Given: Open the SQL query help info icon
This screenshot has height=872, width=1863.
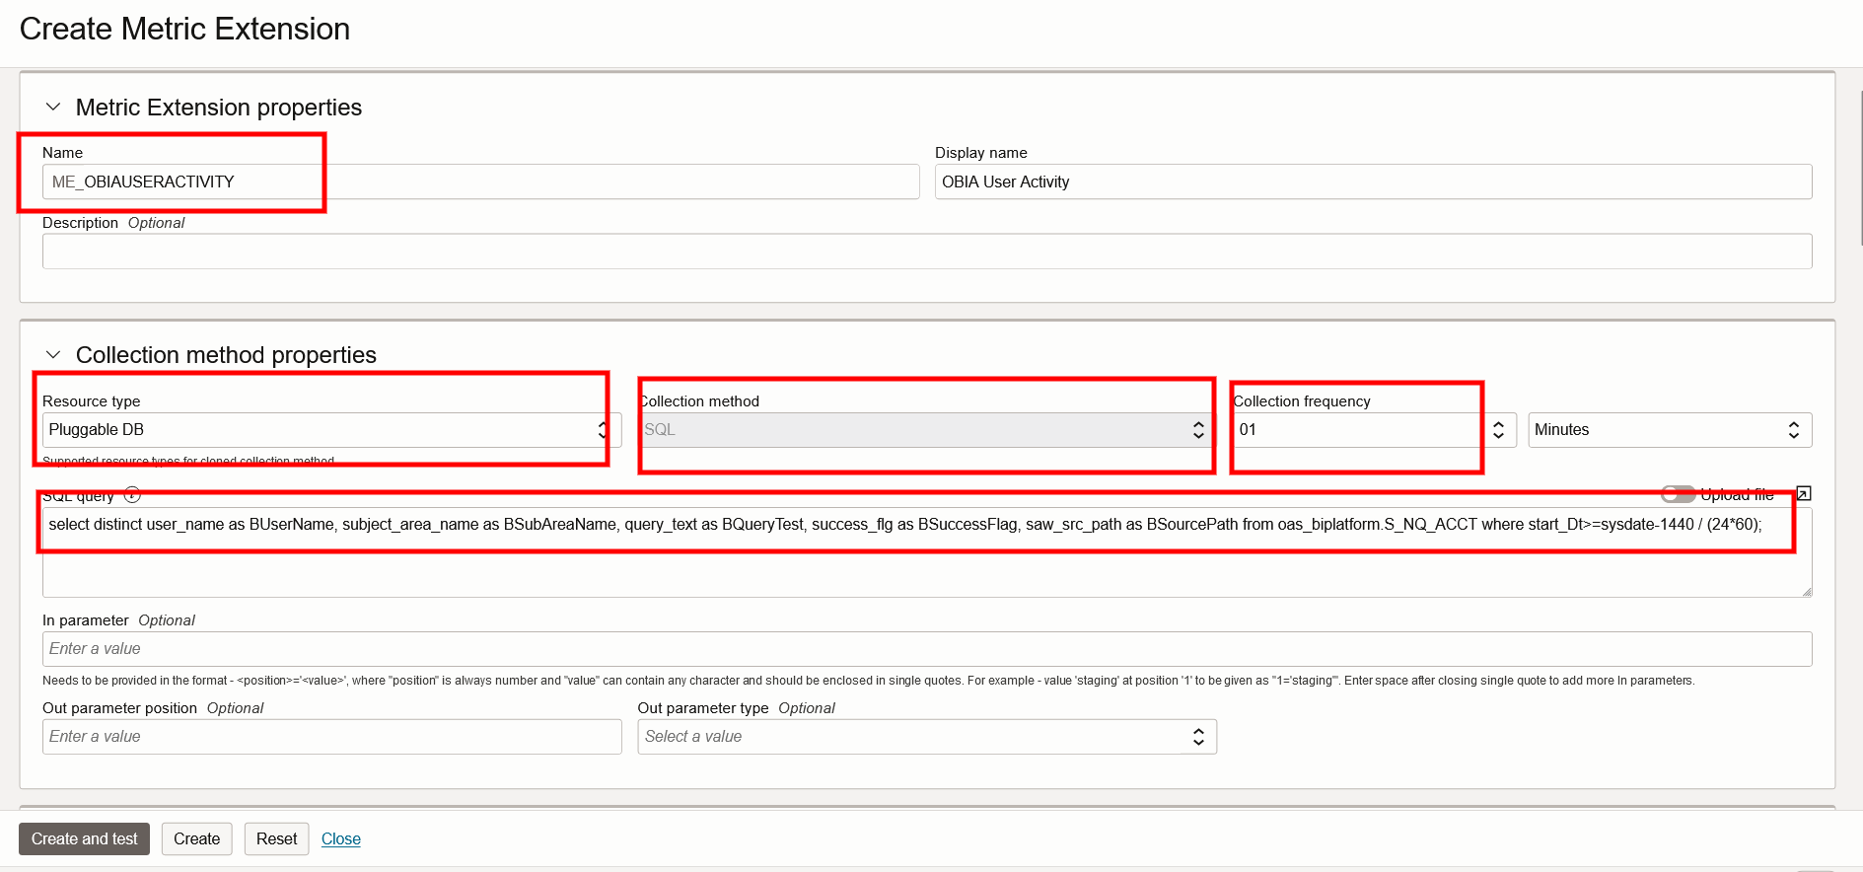Looking at the screenshot, I should pyautogui.click(x=132, y=495).
